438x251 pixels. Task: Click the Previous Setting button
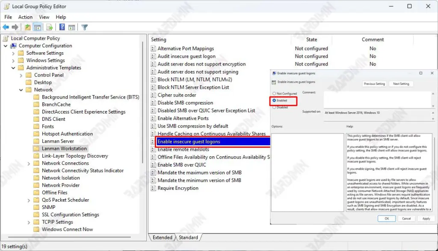point(374,84)
